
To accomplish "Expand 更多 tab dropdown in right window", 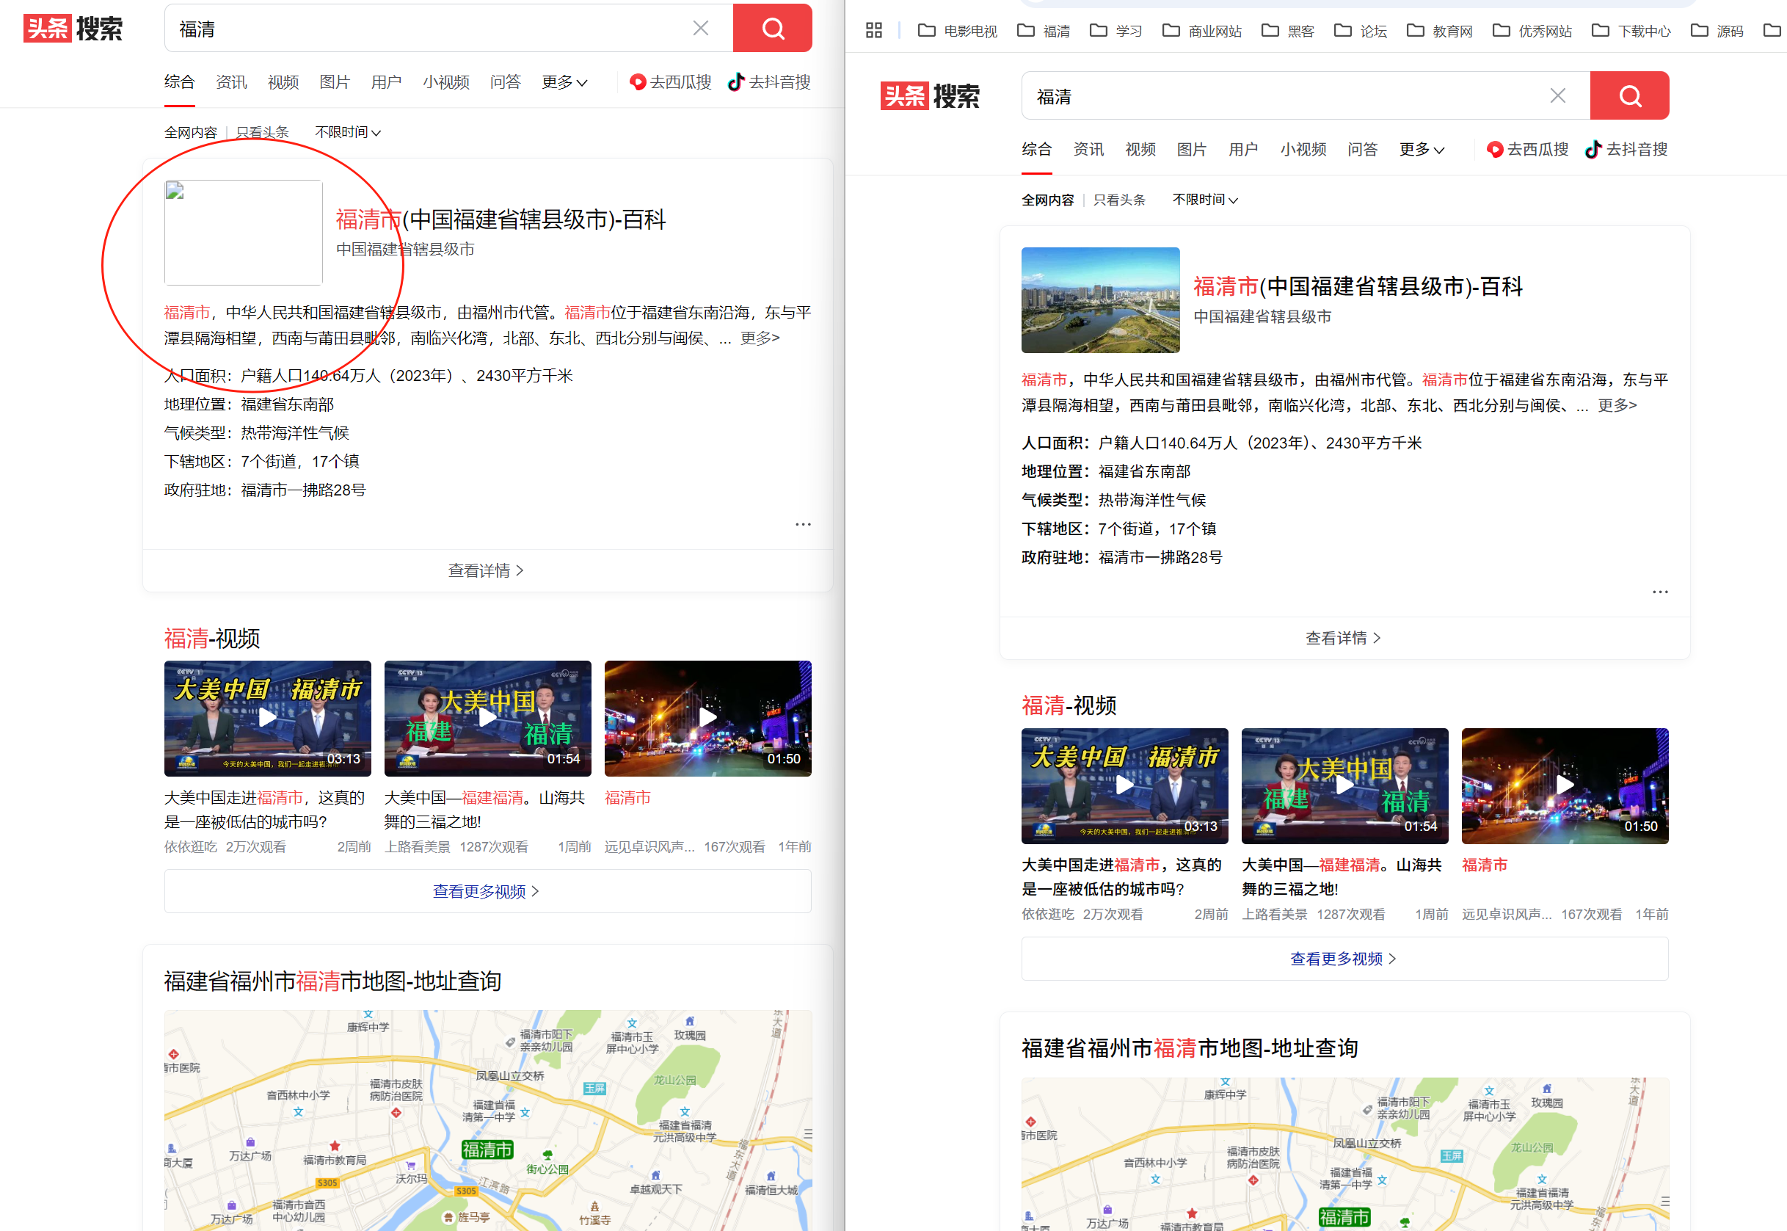I will coord(1422,149).
